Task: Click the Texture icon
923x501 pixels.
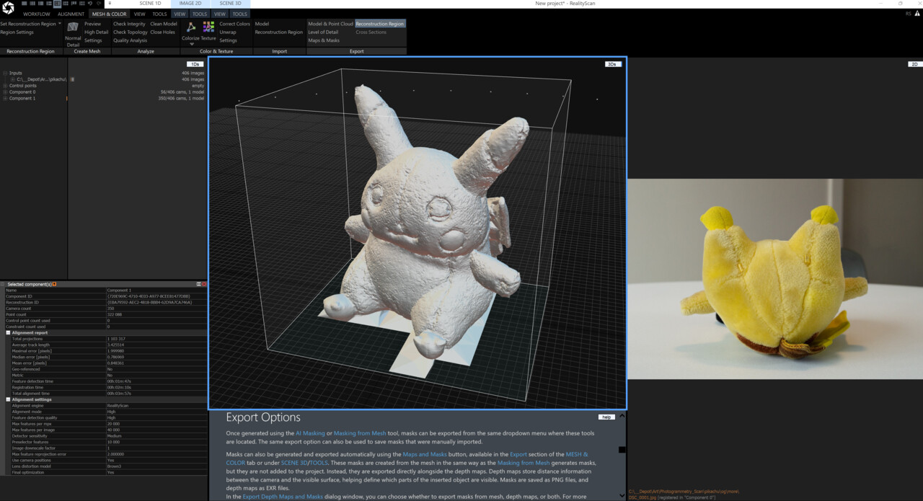Action: [x=208, y=27]
